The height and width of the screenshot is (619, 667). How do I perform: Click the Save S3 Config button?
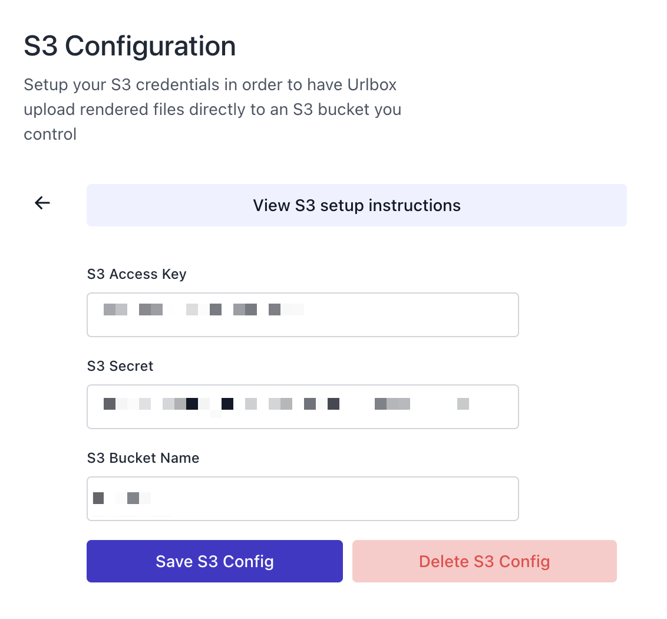(214, 561)
